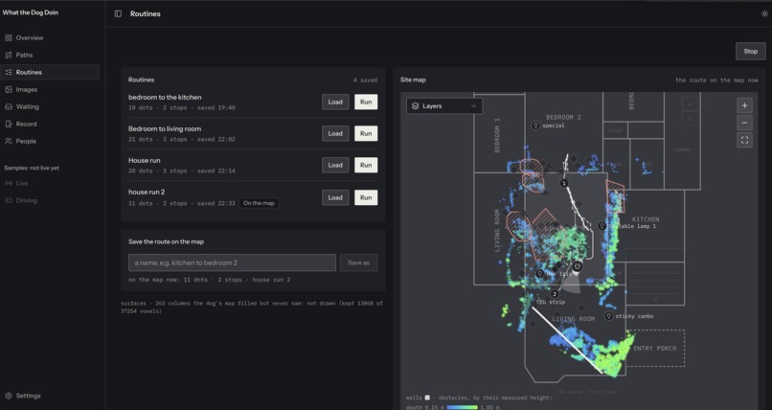772x410 pixels.
Task: Load the 'Bedroom to living room' routine
Action: 335,133
